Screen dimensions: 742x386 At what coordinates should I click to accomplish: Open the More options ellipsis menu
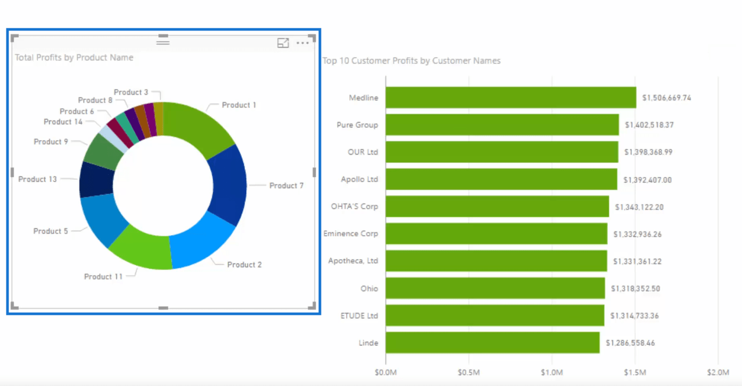pos(303,43)
